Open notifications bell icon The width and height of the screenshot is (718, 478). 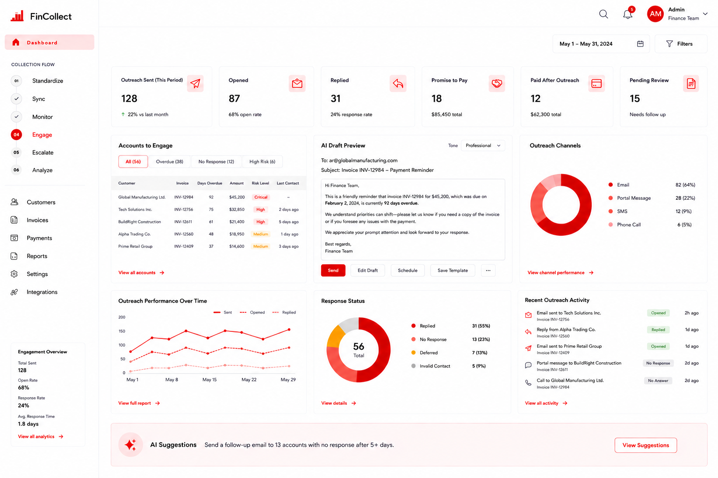[628, 14]
